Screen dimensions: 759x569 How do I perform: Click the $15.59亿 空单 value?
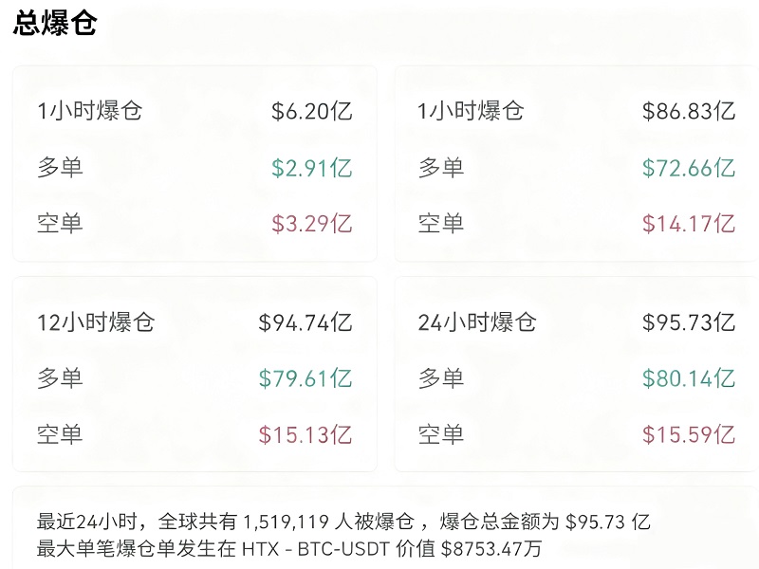coord(688,434)
